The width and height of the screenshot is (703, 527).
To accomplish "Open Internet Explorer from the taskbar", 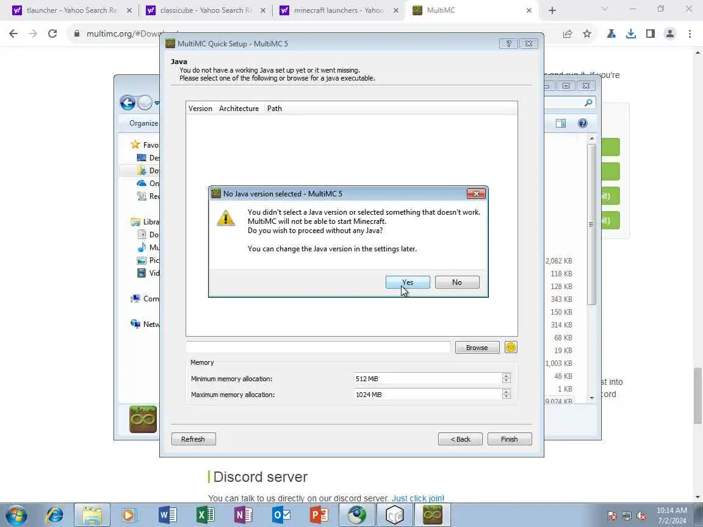I will coord(55,515).
